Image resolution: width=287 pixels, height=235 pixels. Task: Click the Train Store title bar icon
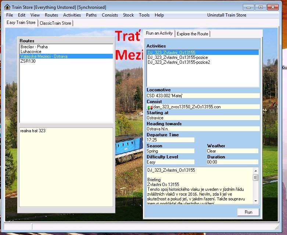tap(7, 7)
